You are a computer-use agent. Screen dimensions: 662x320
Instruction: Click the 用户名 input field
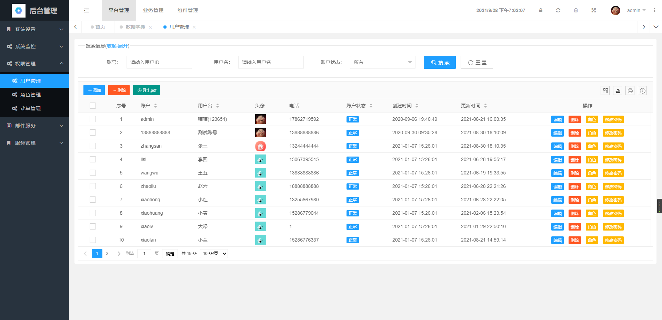pos(271,62)
